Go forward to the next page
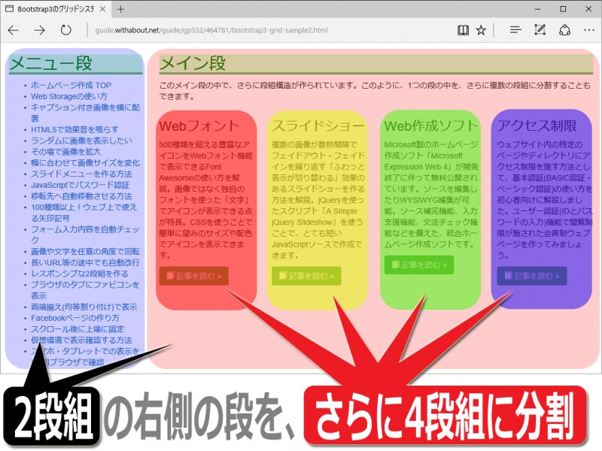Viewport: 602px width, 451px height. coord(39,32)
